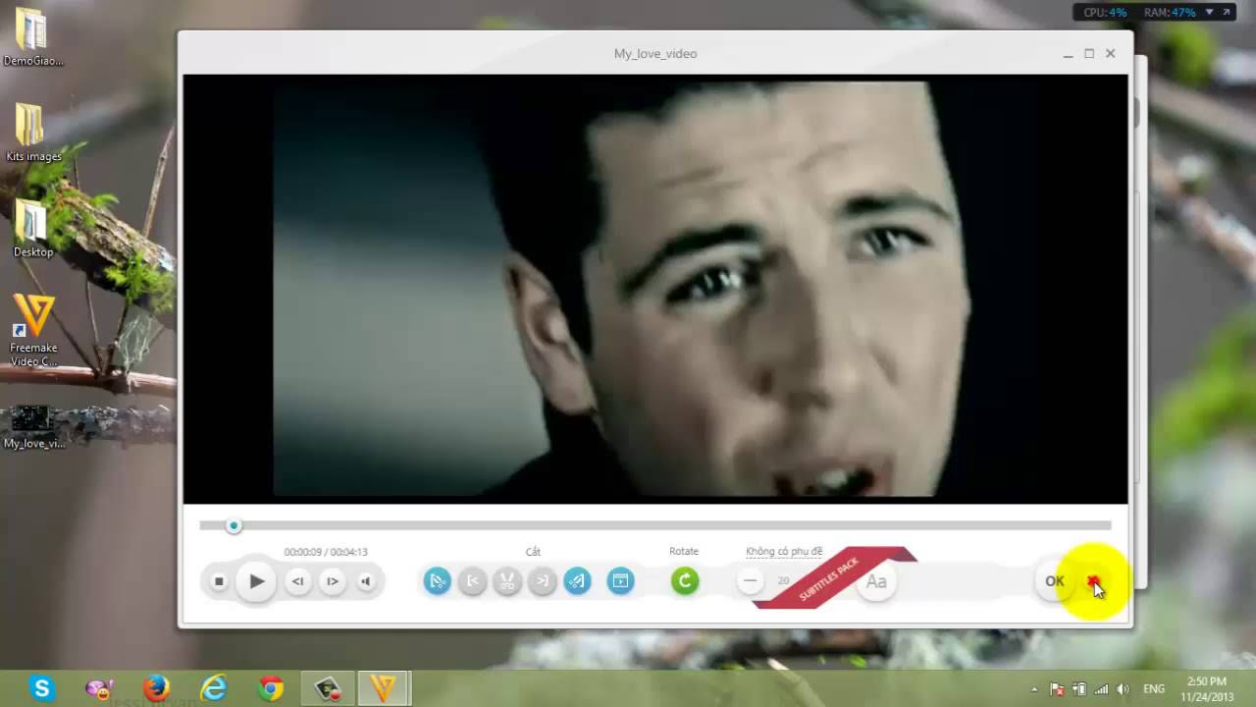Image resolution: width=1256 pixels, height=707 pixels.
Task: Show hidden system tray icons
Action: click(x=1033, y=689)
